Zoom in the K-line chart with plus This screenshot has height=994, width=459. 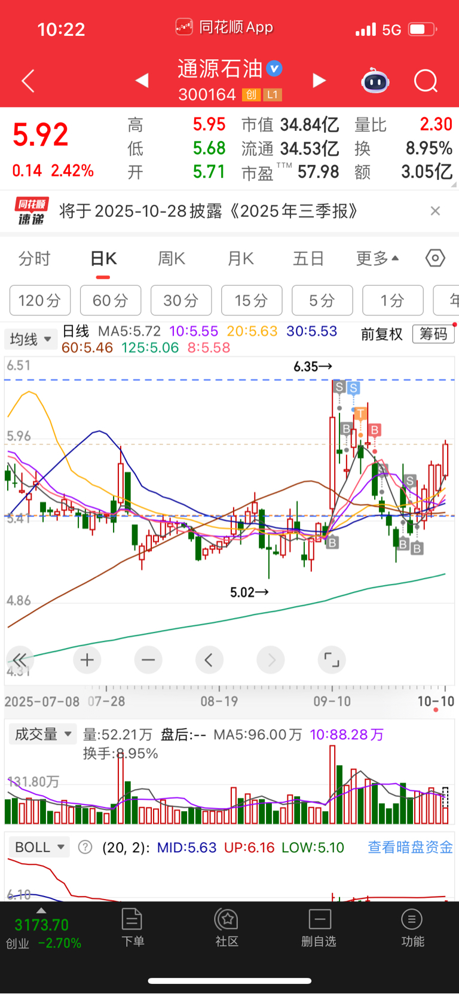coord(87,660)
